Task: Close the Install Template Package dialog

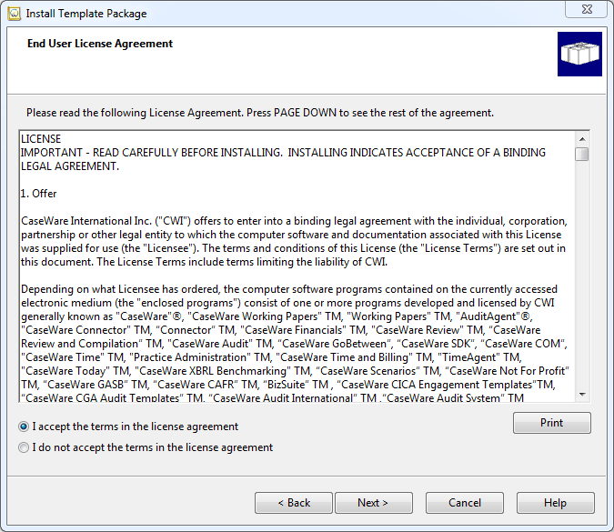Action: (x=590, y=11)
